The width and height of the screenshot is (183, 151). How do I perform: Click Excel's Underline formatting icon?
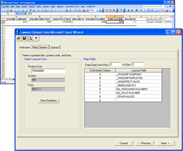click(x=132, y=10)
